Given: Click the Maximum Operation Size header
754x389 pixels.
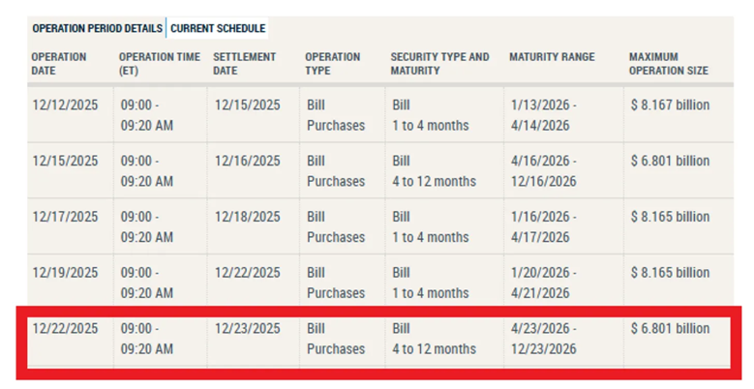Looking at the screenshot, I should tap(668, 64).
